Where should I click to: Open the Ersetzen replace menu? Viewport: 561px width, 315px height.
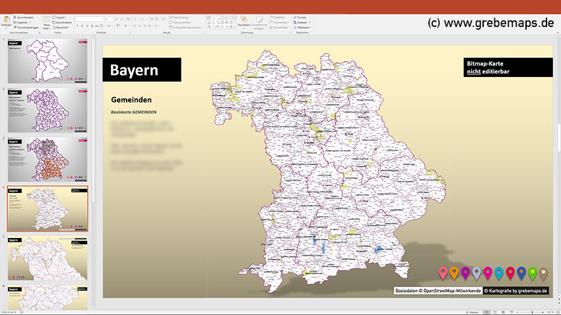point(302,22)
